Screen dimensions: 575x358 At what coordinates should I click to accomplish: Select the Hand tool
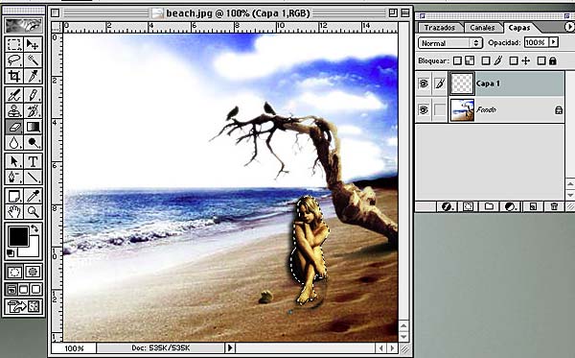click(x=14, y=211)
